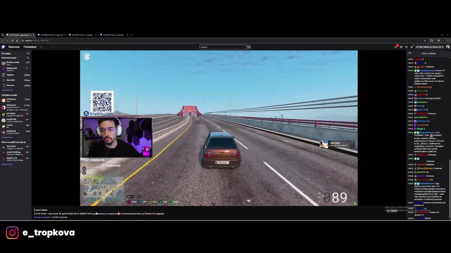Image resolution: width=451 pixels, height=253 pixels.
Task: Open notifications inbox with red badge
Action: [396, 47]
